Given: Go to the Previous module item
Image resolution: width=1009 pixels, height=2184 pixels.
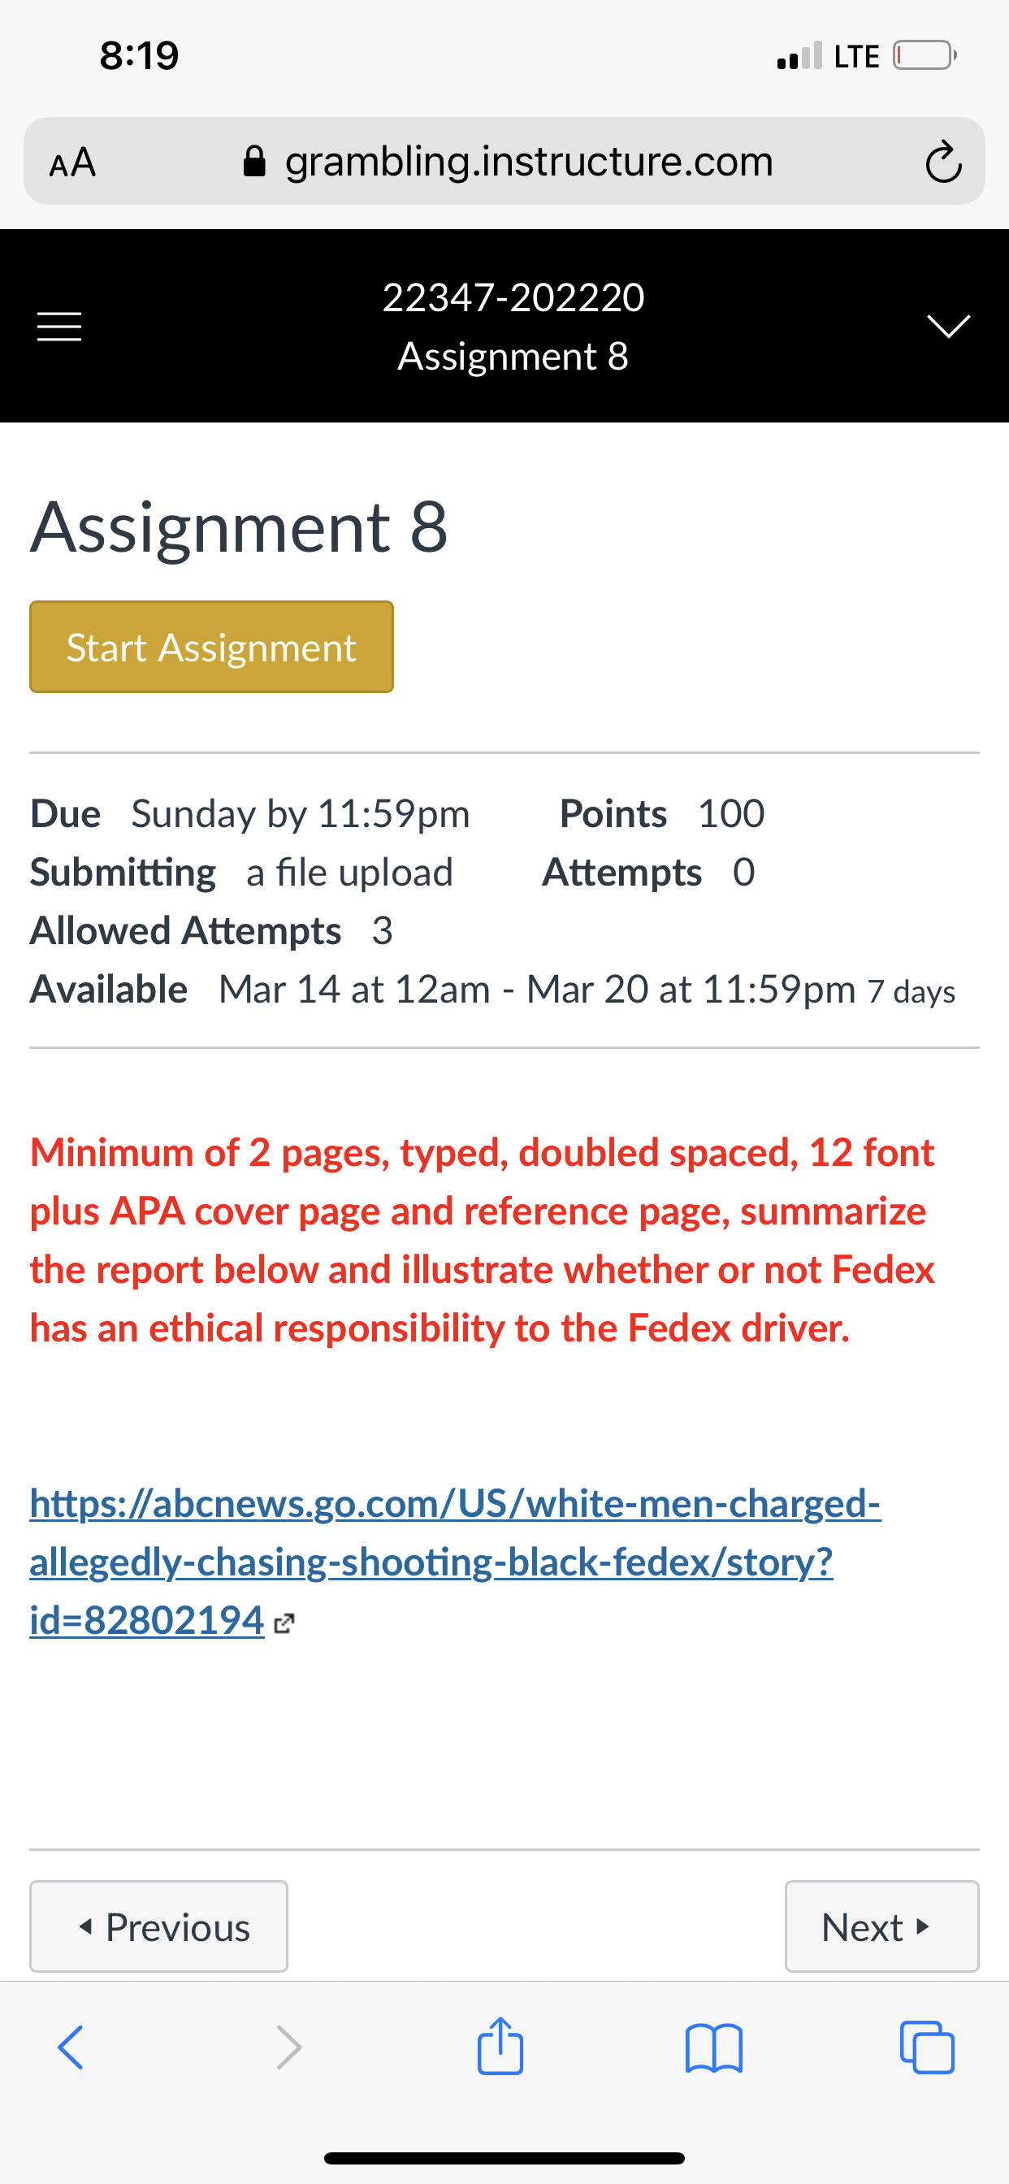Looking at the screenshot, I should point(158,1926).
